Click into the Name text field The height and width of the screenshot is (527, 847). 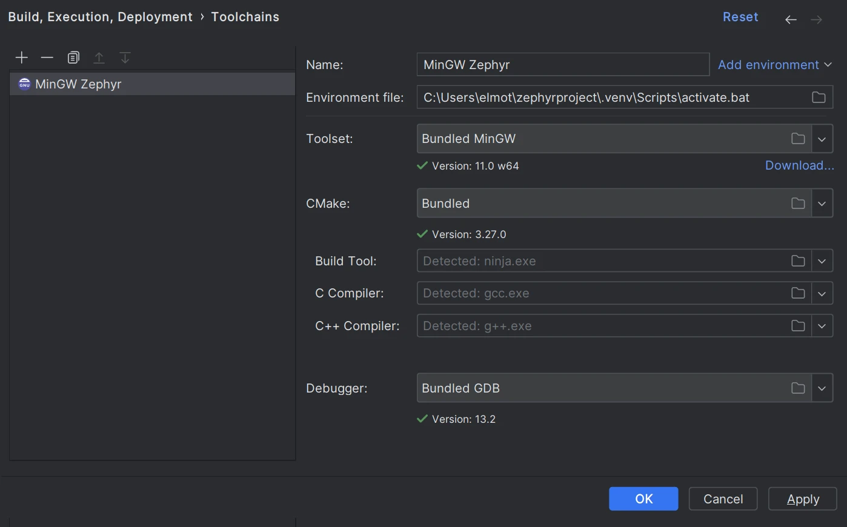click(562, 65)
